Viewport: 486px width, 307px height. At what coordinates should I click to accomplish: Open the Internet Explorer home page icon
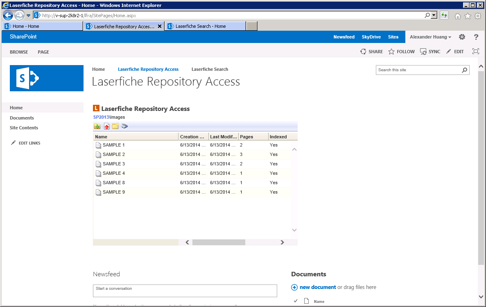[457, 16]
